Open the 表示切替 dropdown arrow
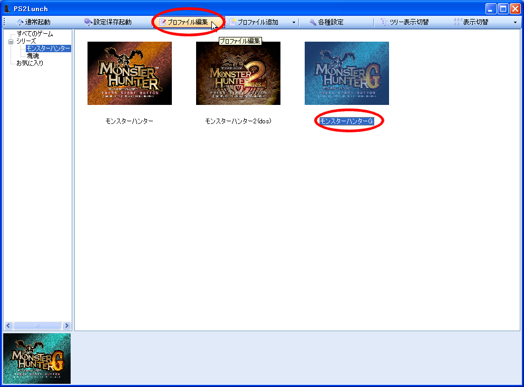Viewport: 524px width, 387px height. pyautogui.click(x=515, y=22)
